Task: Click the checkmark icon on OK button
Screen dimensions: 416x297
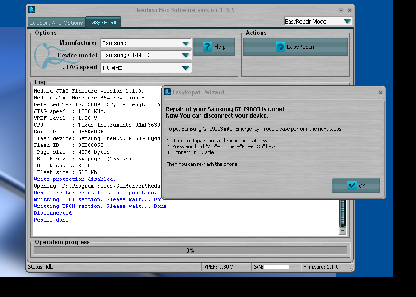Action: tap(352, 185)
